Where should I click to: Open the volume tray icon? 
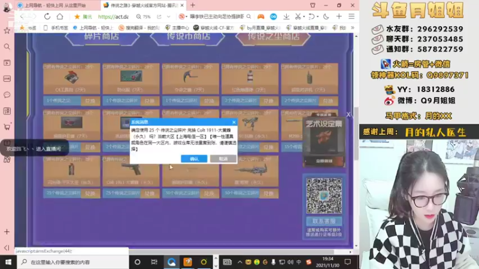click(x=290, y=262)
